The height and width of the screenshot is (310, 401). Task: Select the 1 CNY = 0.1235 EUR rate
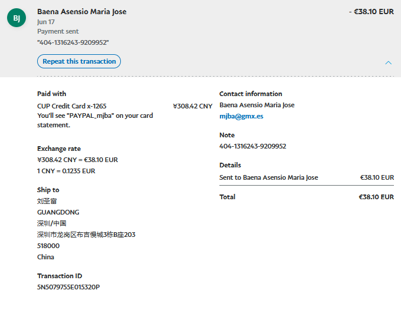point(66,171)
